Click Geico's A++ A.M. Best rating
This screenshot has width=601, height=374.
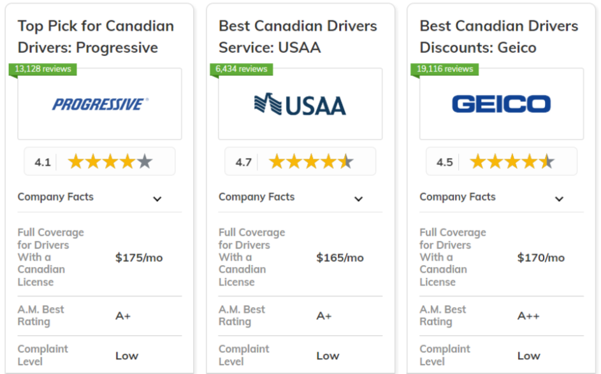tap(528, 316)
